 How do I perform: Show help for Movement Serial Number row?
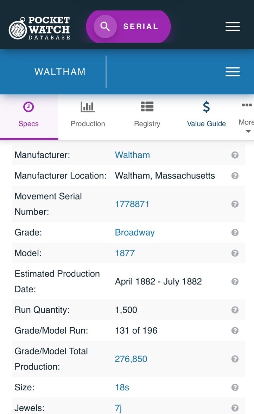point(235,204)
